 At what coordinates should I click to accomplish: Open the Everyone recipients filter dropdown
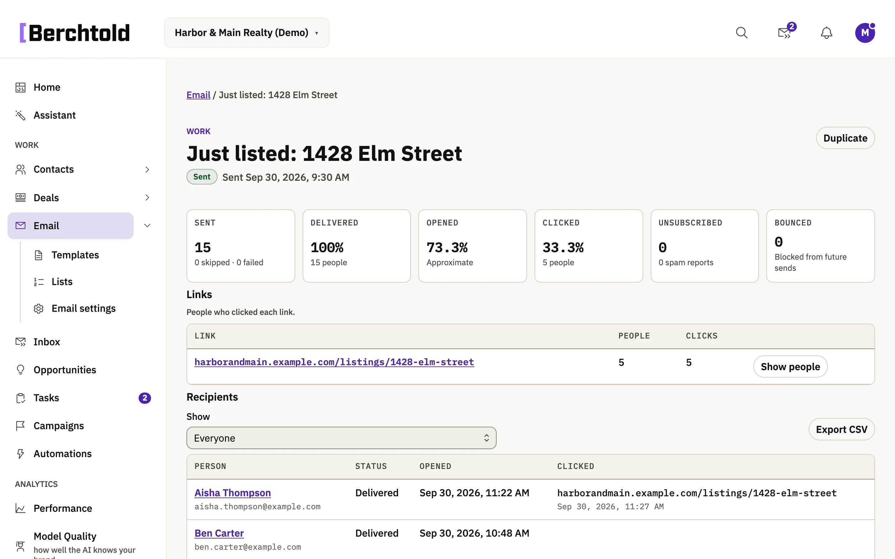click(341, 438)
